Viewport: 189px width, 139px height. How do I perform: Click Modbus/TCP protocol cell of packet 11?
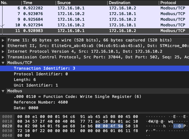(173, 31)
